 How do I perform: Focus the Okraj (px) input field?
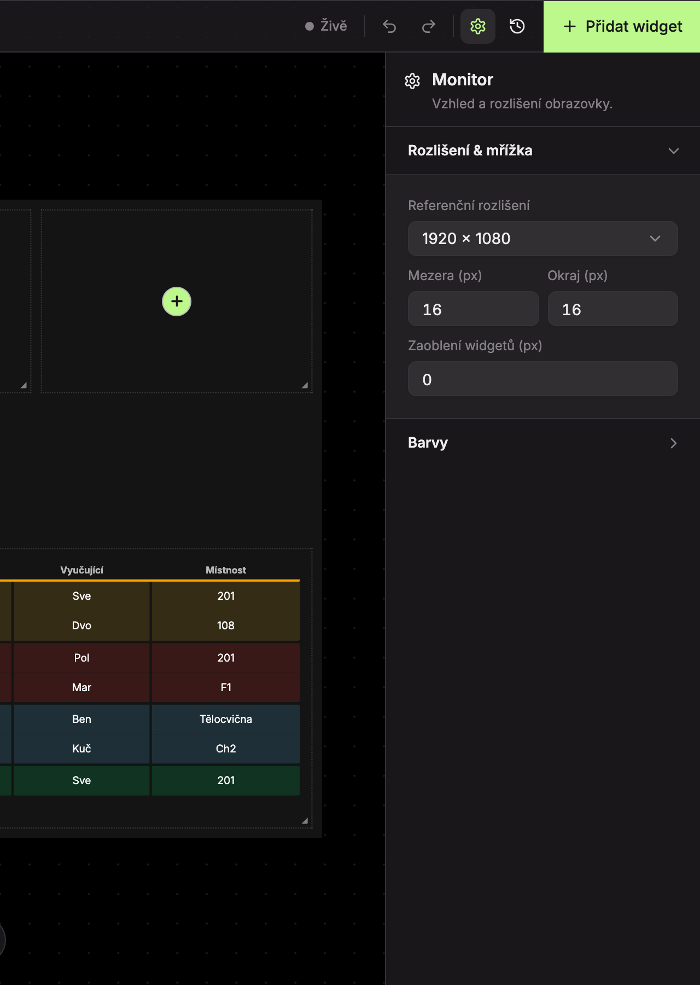613,309
